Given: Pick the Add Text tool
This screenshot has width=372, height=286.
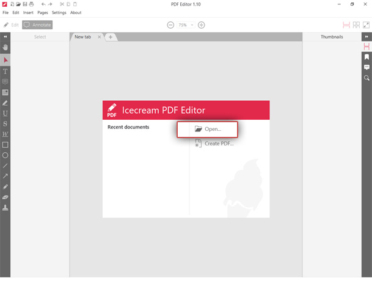Looking at the screenshot, I should [x=5, y=71].
